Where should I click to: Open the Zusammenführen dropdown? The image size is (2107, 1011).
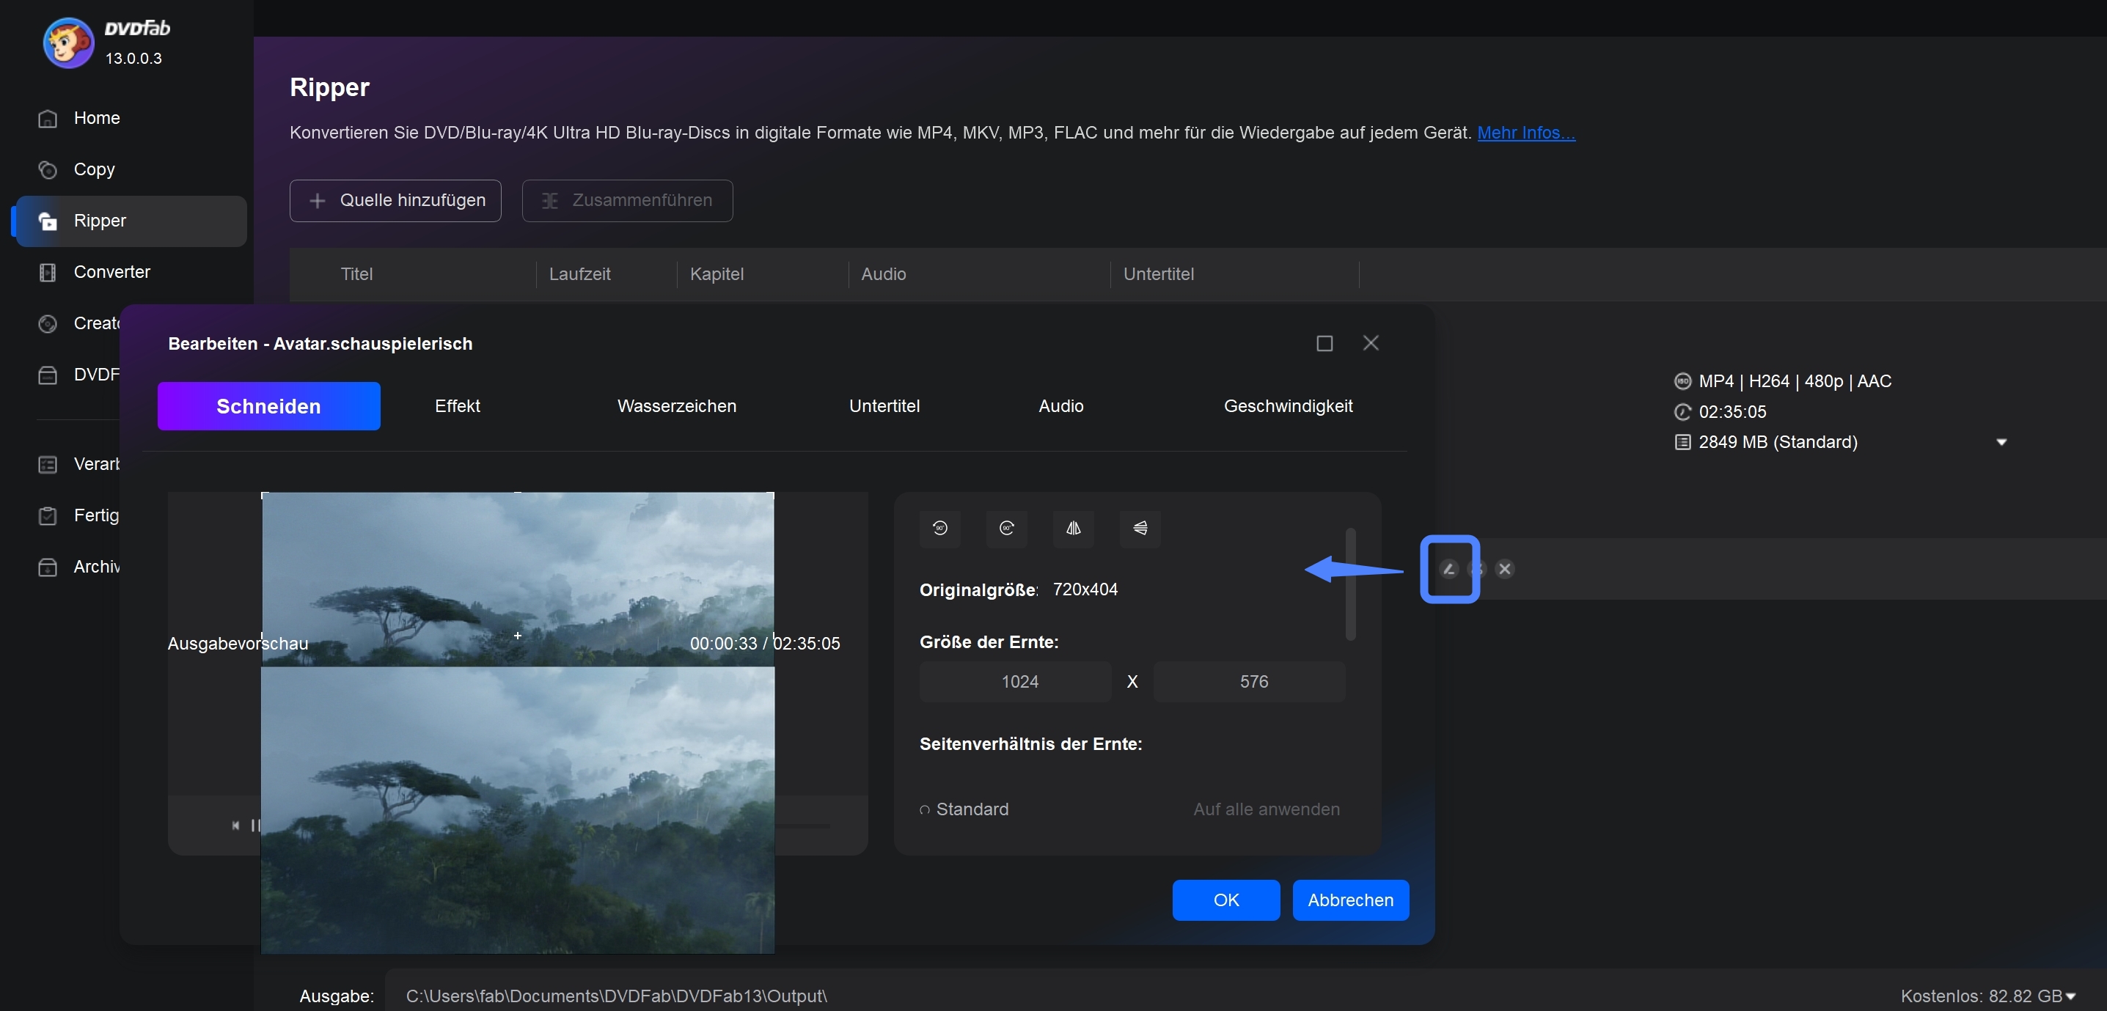click(628, 200)
